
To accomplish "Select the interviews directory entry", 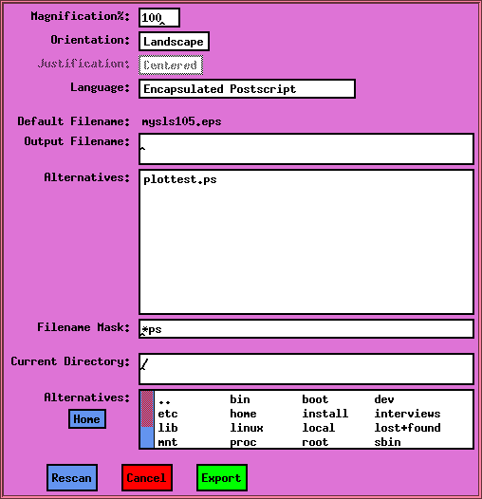I will pos(407,414).
